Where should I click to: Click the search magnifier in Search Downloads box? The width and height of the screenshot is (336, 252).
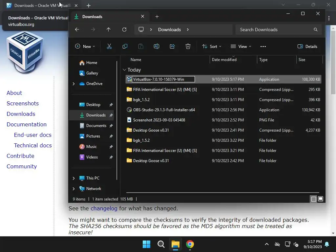pos(315,30)
